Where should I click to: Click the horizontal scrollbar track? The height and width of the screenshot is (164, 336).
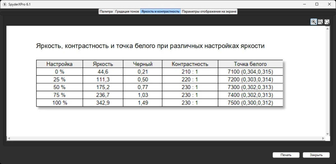168,138
